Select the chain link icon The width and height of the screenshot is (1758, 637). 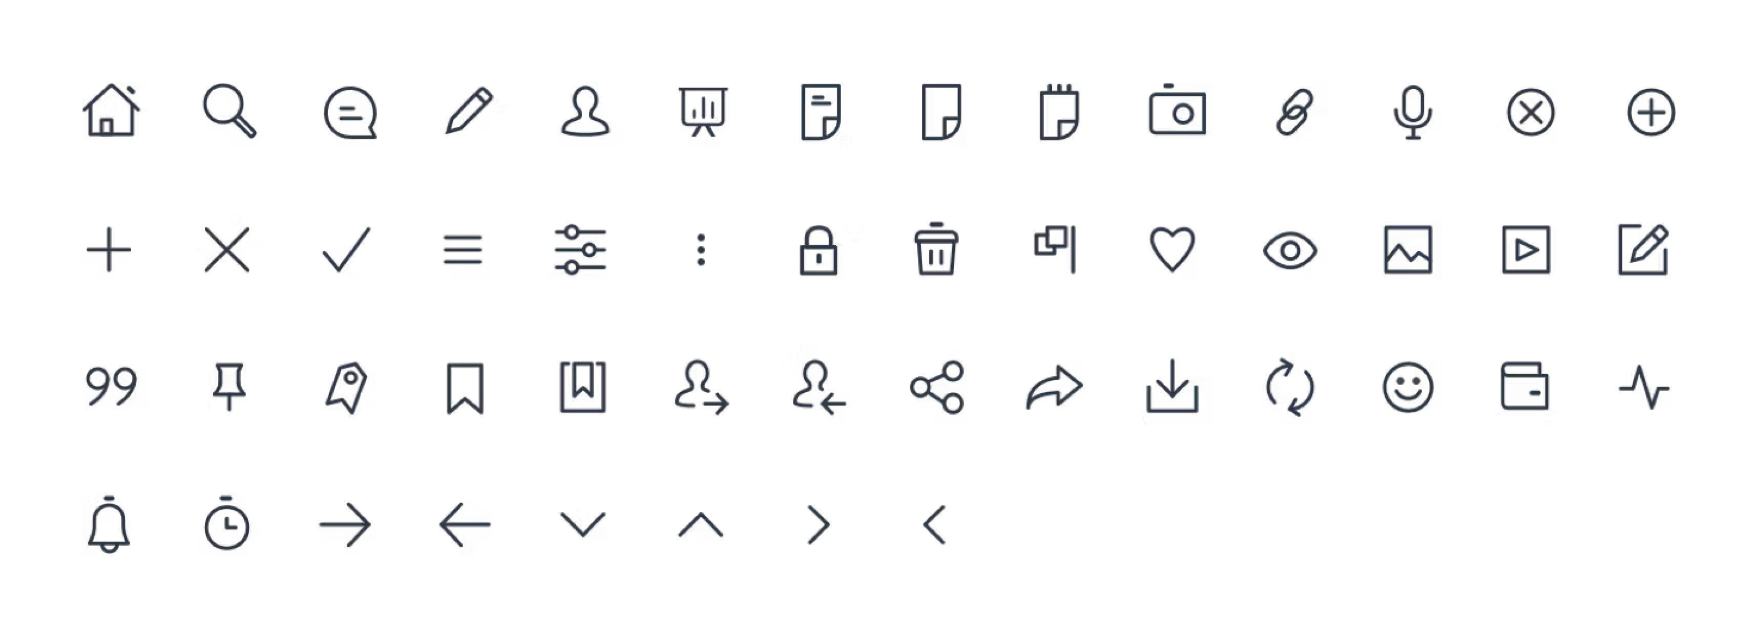[x=1294, y=112]
